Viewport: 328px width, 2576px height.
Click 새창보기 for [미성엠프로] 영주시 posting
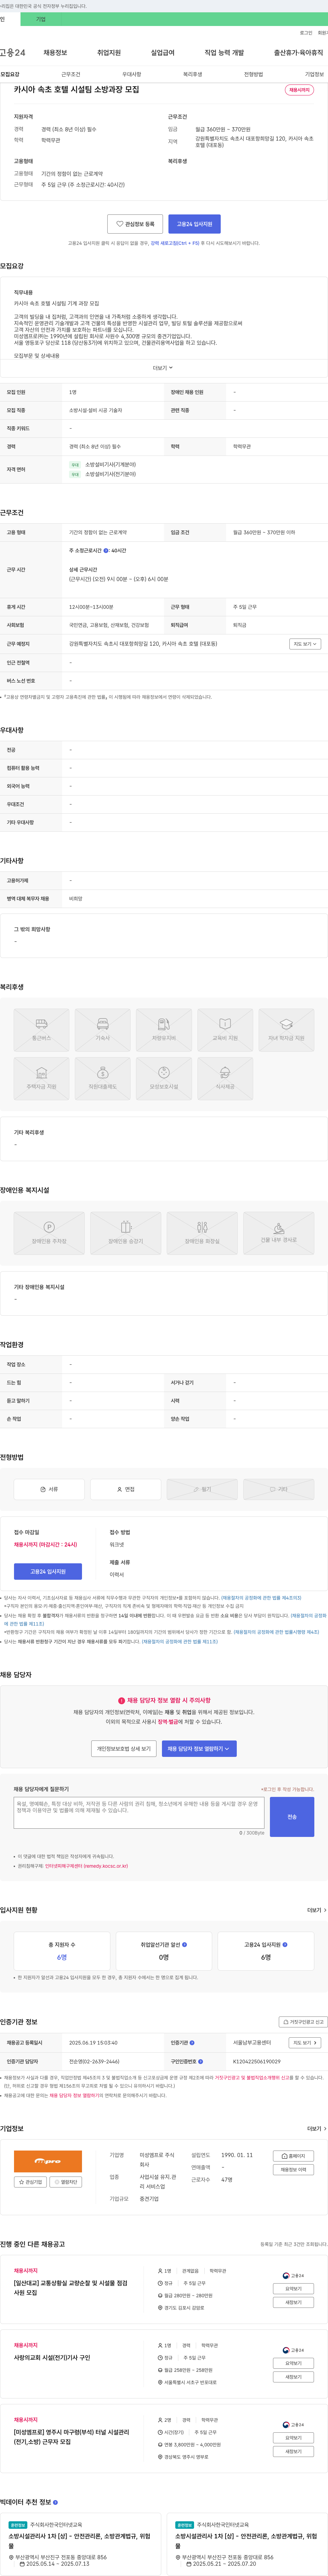click(x=293, y=2451)
